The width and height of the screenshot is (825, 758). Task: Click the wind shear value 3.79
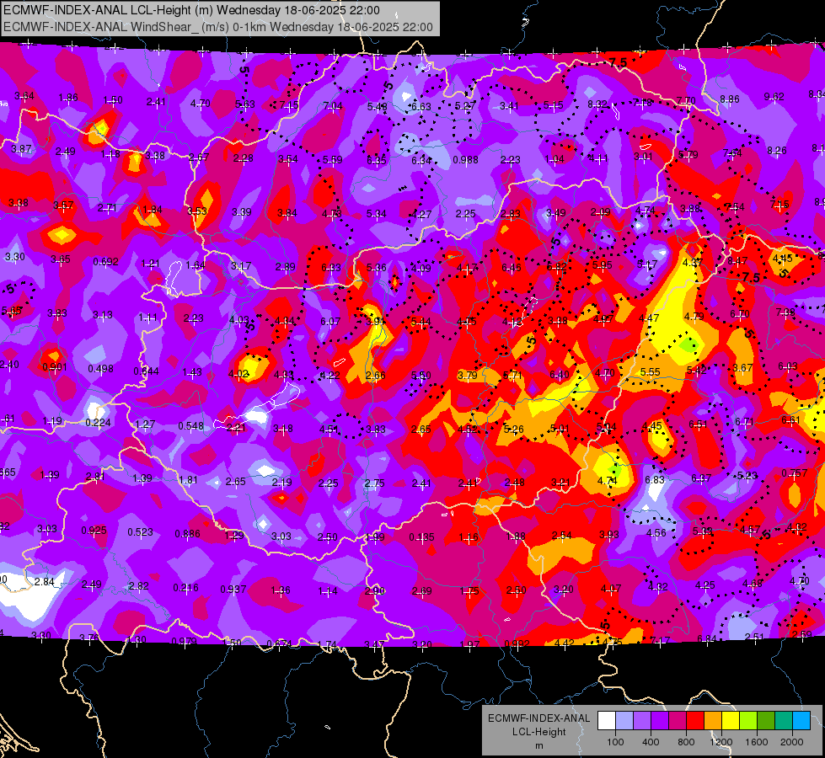467,375
